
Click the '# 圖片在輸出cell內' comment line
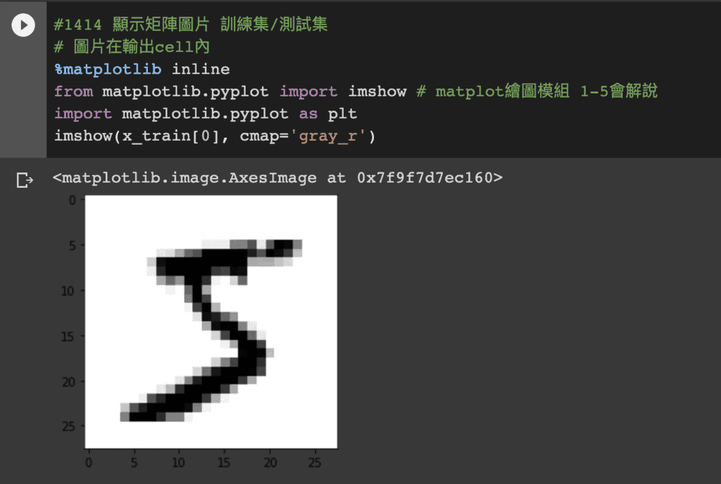pos(132,47)
